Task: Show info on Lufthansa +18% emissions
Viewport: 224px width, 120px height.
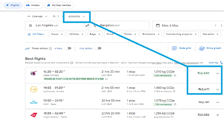Action: click(174, 91)
